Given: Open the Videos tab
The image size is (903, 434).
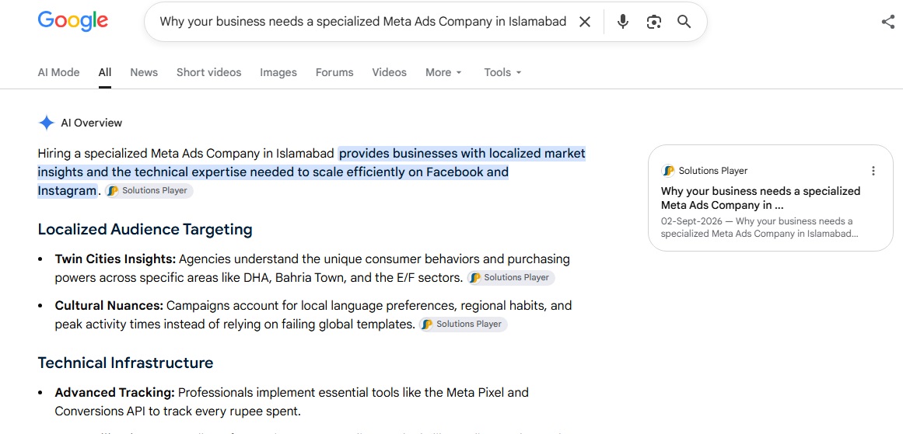Looking at the screenshot, I should (390, 72).
